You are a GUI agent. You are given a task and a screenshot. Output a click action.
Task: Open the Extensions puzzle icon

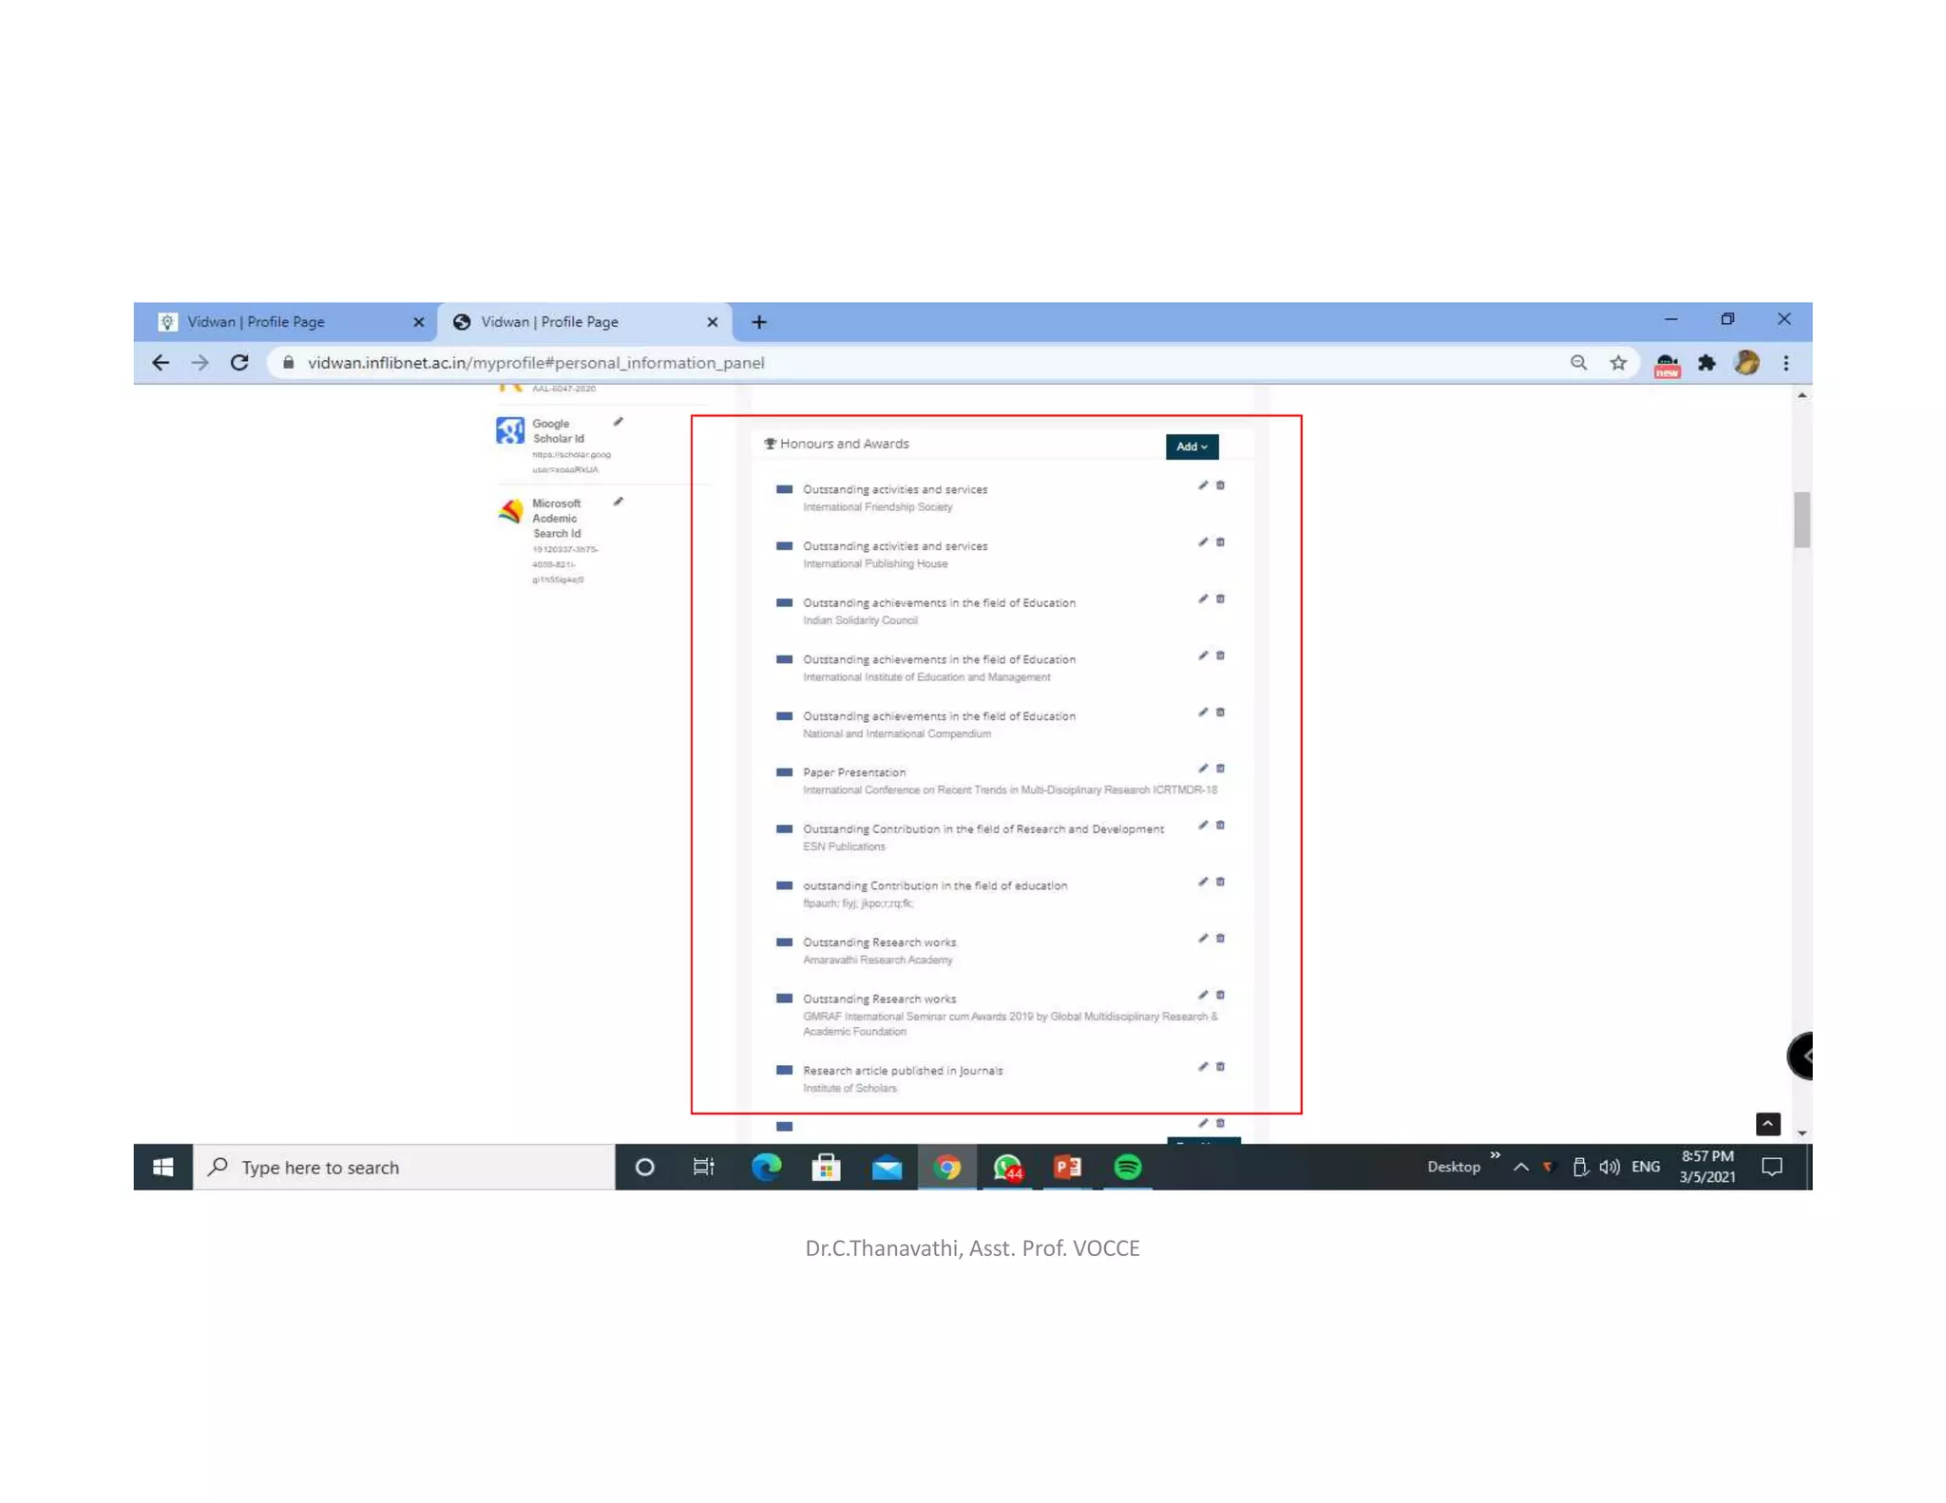tap(1708, 363)
